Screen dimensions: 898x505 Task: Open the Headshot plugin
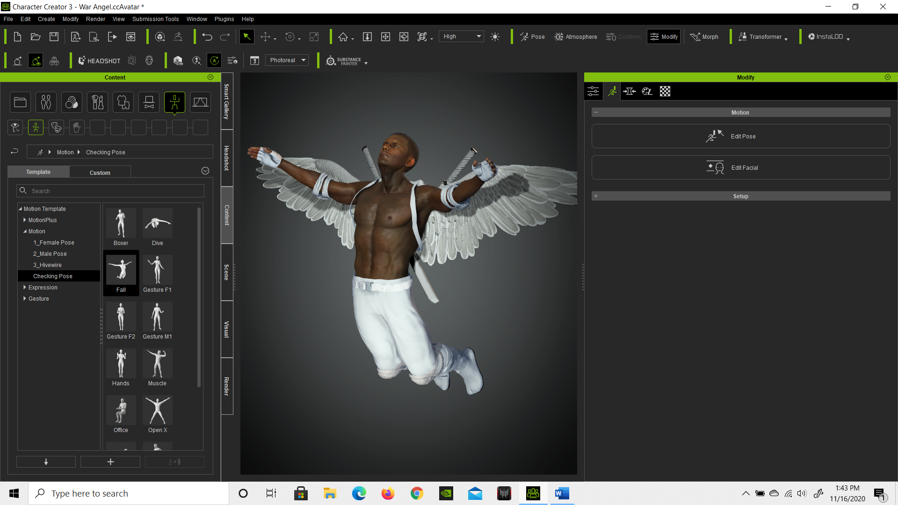pos(99,61)
